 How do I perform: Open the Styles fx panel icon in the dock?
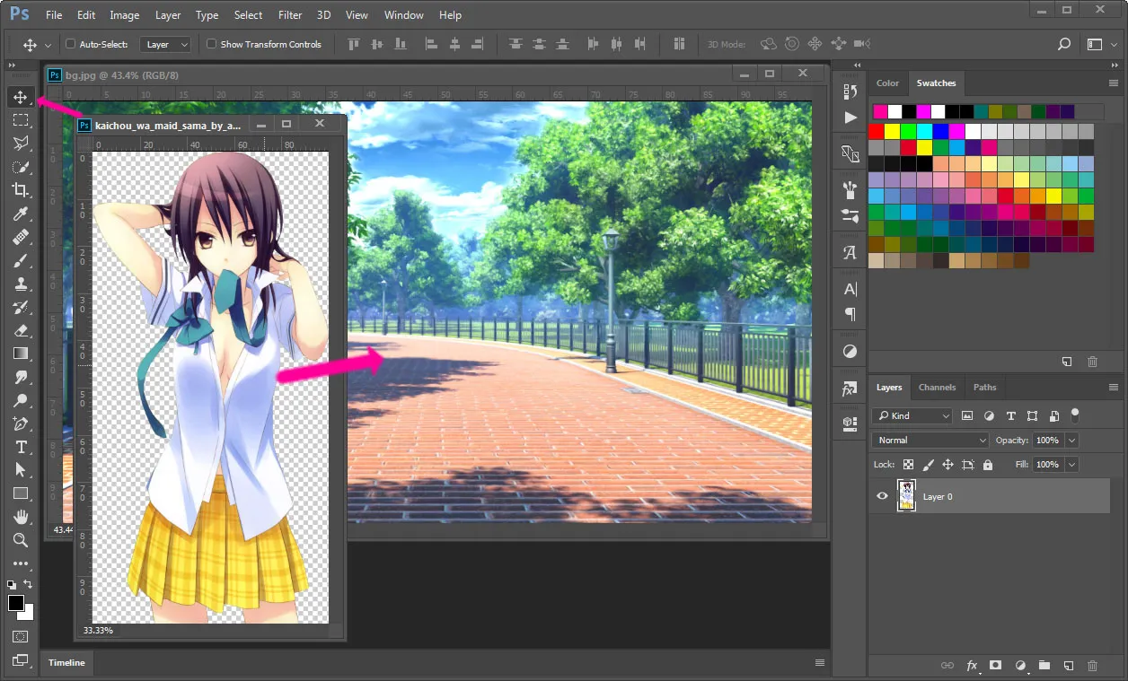[x=850, y=390]
